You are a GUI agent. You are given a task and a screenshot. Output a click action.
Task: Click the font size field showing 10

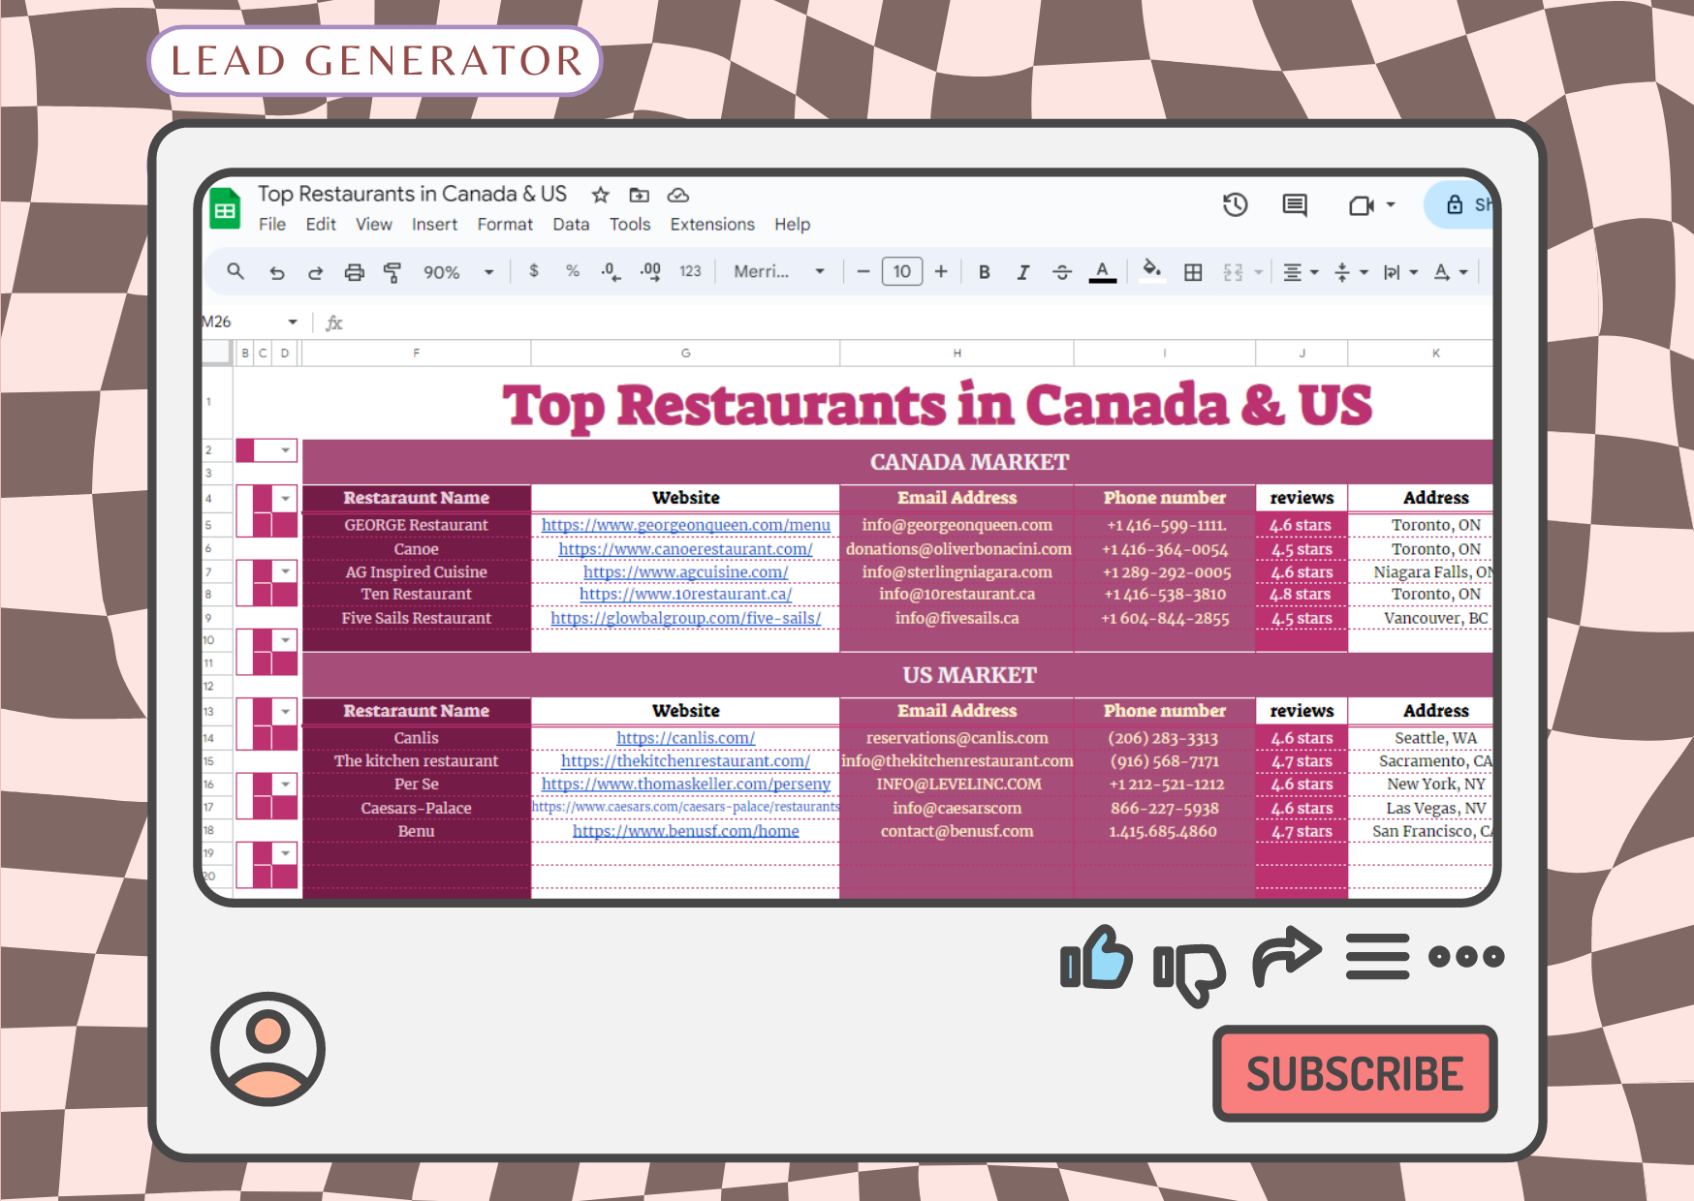tap(902, 271)
